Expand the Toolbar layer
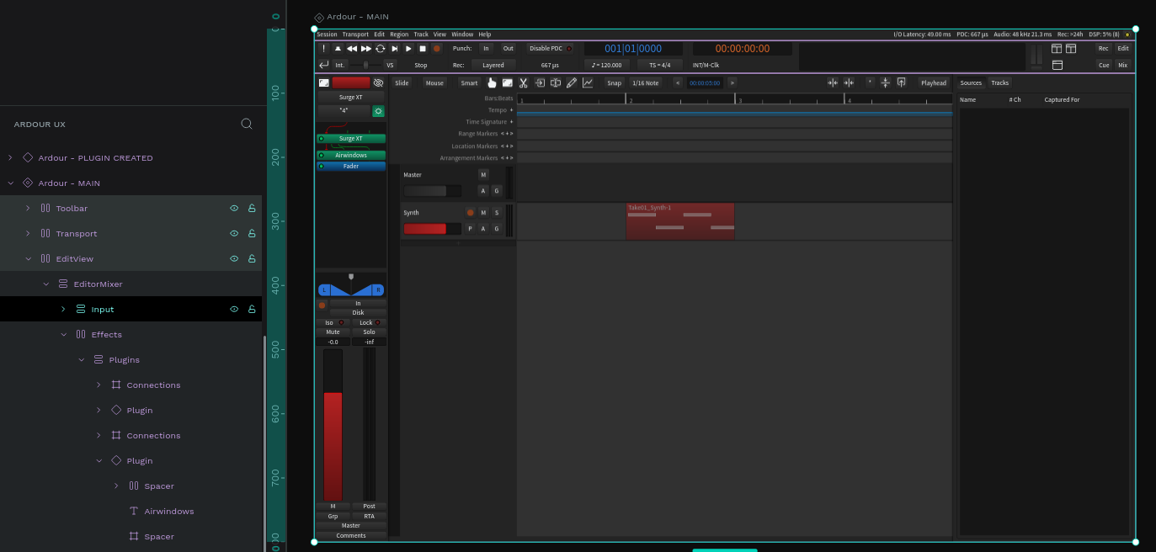 pos(28,208)
